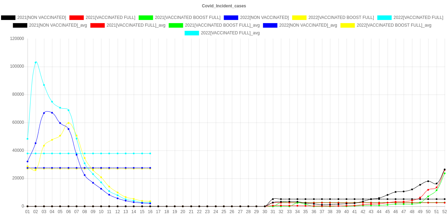Click the Covid_incident_cases chart title
This screenshot has width=448, height=224.
(x=224, y=6)
